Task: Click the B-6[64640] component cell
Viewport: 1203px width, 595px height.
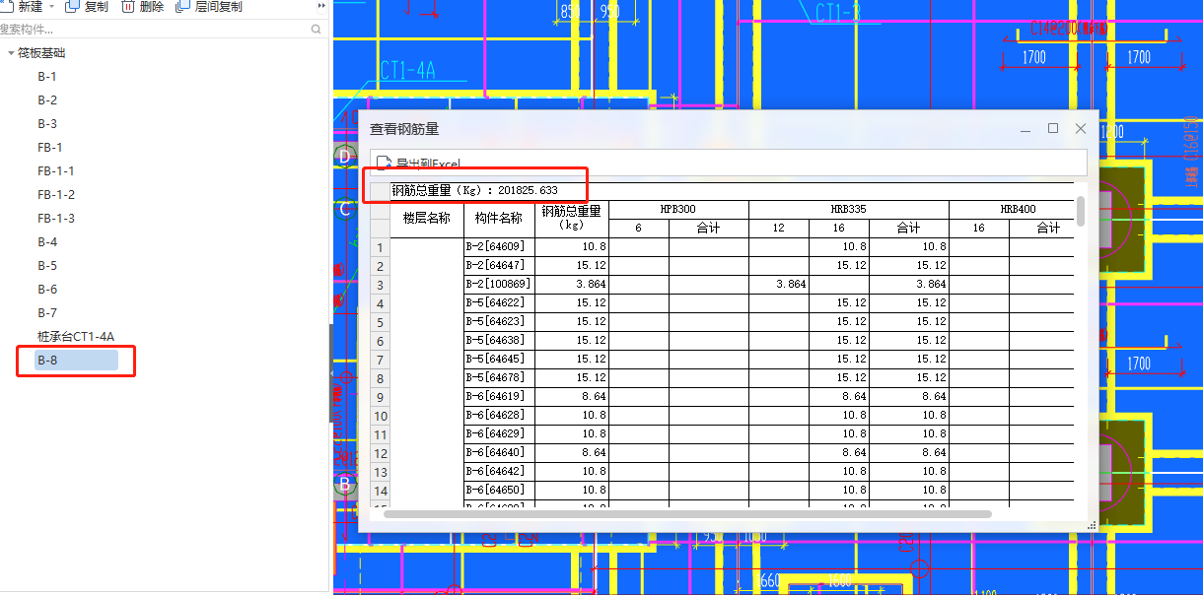Action: [x=499, y=453]
